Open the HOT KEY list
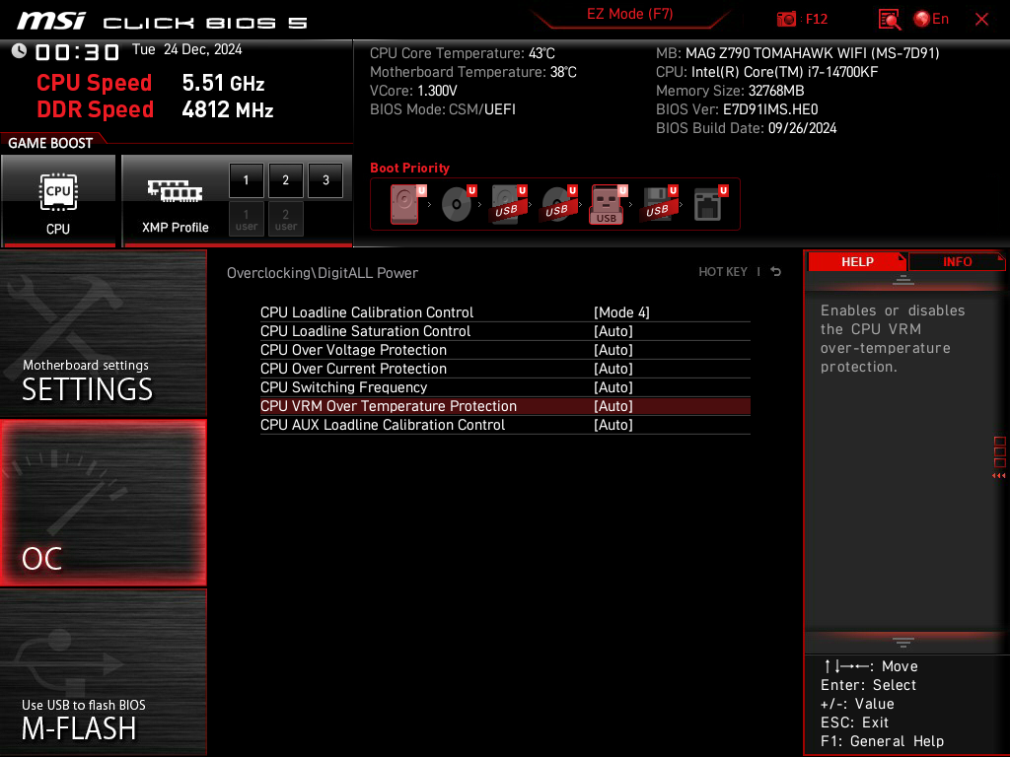 tap(723, 272)
